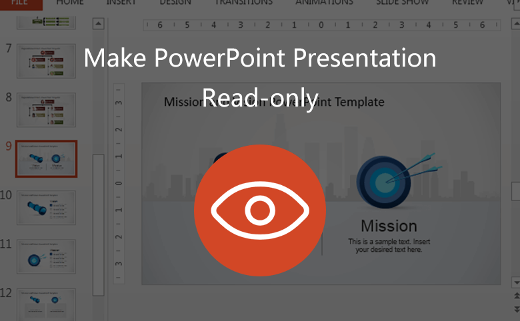This screenshot has height=321, width=520.
Task: Click the editor scroll-down arrow at right
Action: point(517,282)
